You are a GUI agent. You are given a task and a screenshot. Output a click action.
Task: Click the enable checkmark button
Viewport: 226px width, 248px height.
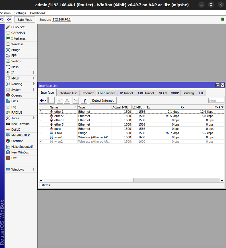pyautogui.click(x=60, y=101)
